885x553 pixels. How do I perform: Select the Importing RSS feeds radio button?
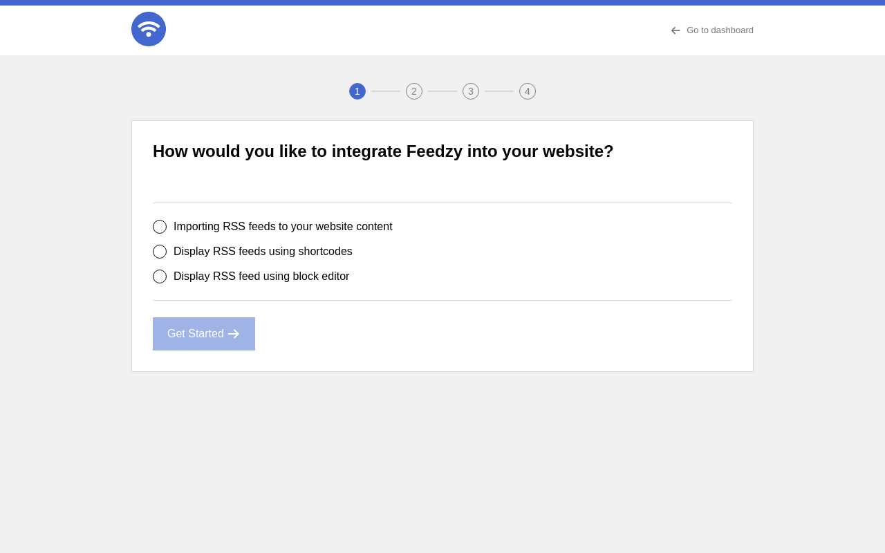[160, 227]
